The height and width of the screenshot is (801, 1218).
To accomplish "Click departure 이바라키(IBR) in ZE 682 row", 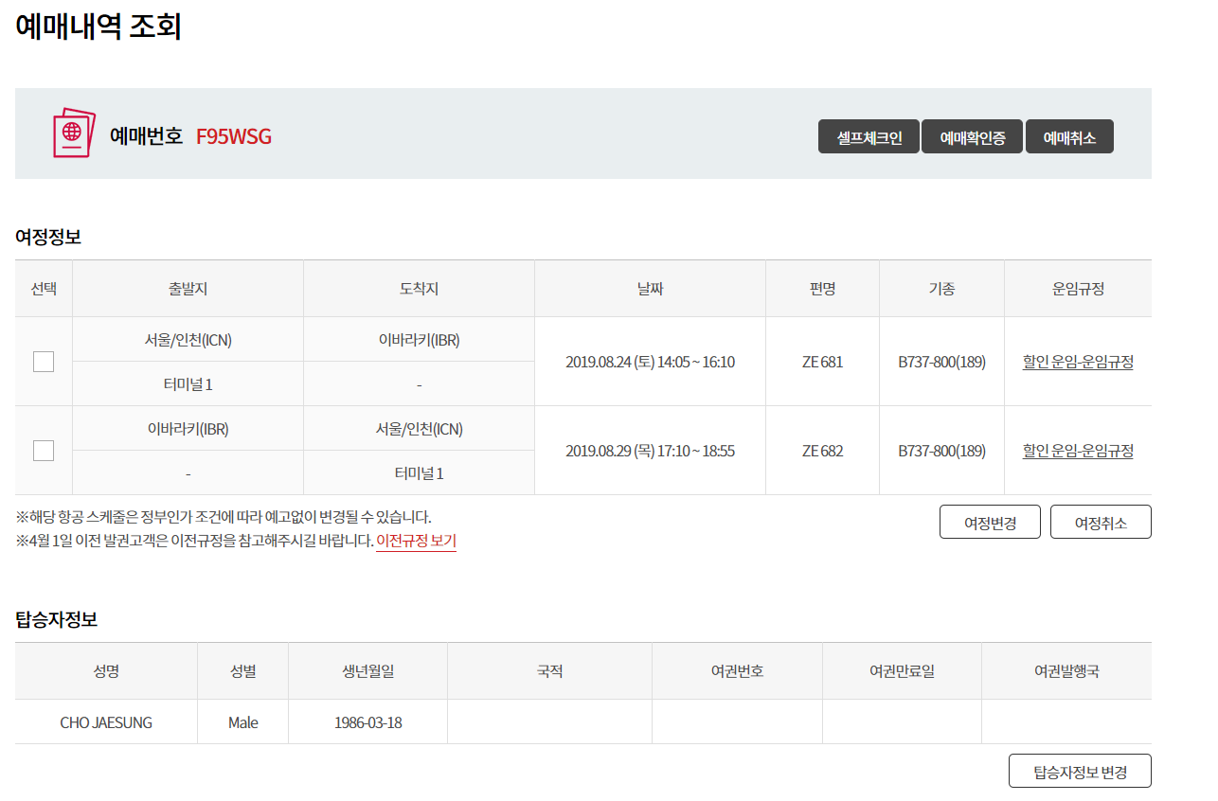I will click(x=188, y=429).
